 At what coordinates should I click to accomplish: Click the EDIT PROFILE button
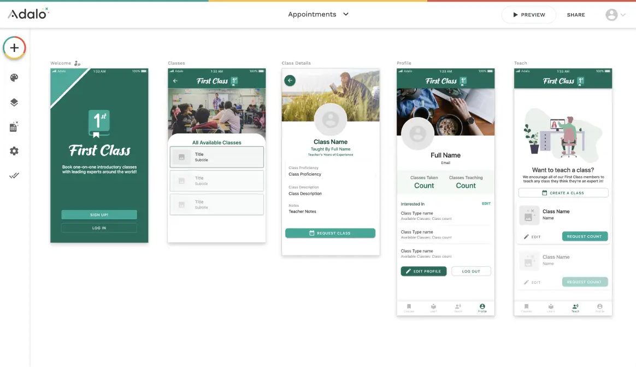pos(423,271)
